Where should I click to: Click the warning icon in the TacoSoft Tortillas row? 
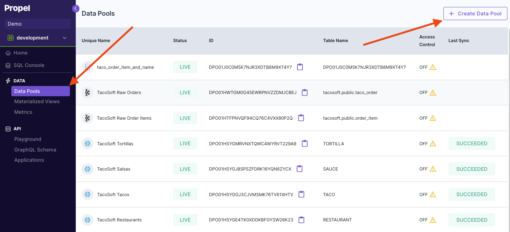point(432,143)
